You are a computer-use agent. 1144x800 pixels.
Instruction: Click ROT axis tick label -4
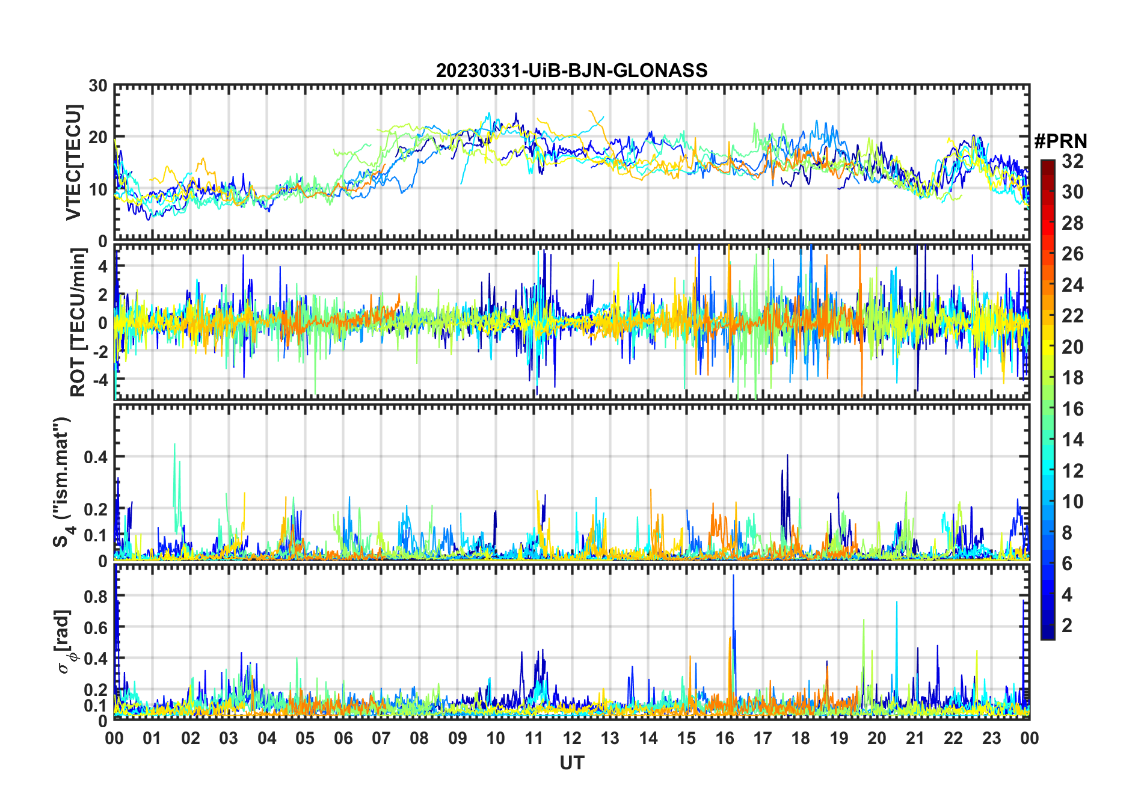click(x=100, y=380)
